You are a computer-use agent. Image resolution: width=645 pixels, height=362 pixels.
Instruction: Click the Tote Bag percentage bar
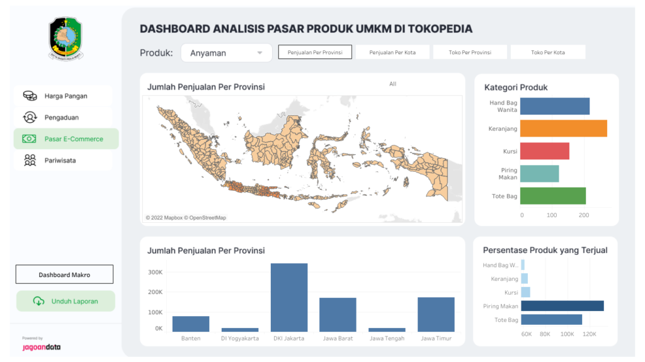tap(552, 319)
